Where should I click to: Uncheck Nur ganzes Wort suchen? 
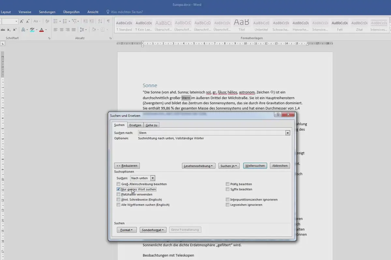118,189
